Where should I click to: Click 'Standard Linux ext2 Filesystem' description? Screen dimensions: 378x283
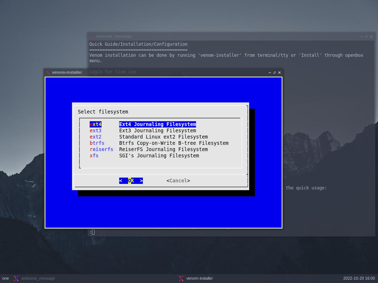pos(164,137)
